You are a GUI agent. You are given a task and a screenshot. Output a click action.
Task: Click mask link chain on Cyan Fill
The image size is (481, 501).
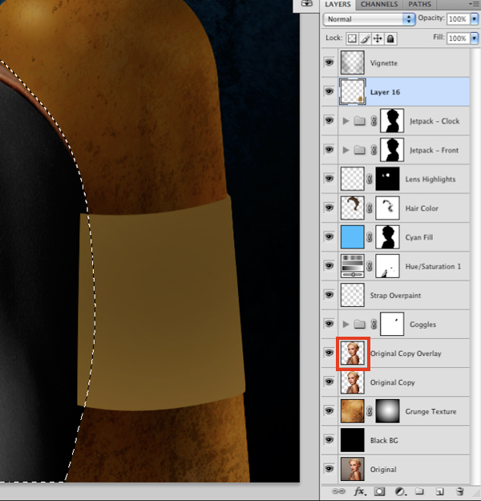tap(369, 237)
